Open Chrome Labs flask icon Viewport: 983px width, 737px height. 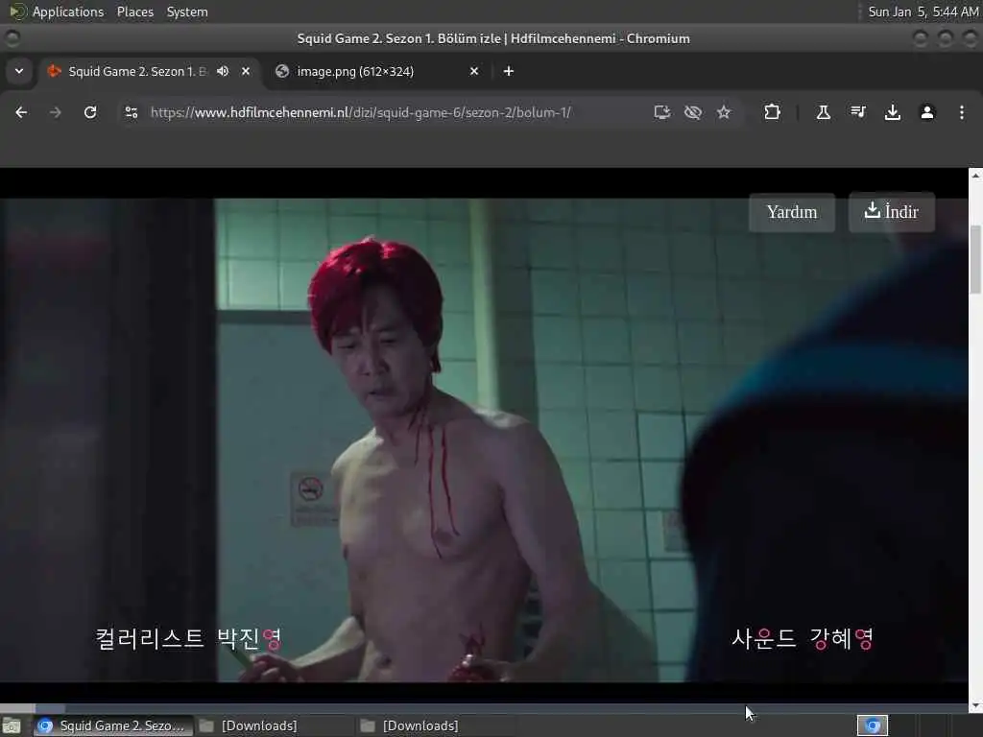tap(823, 112)
